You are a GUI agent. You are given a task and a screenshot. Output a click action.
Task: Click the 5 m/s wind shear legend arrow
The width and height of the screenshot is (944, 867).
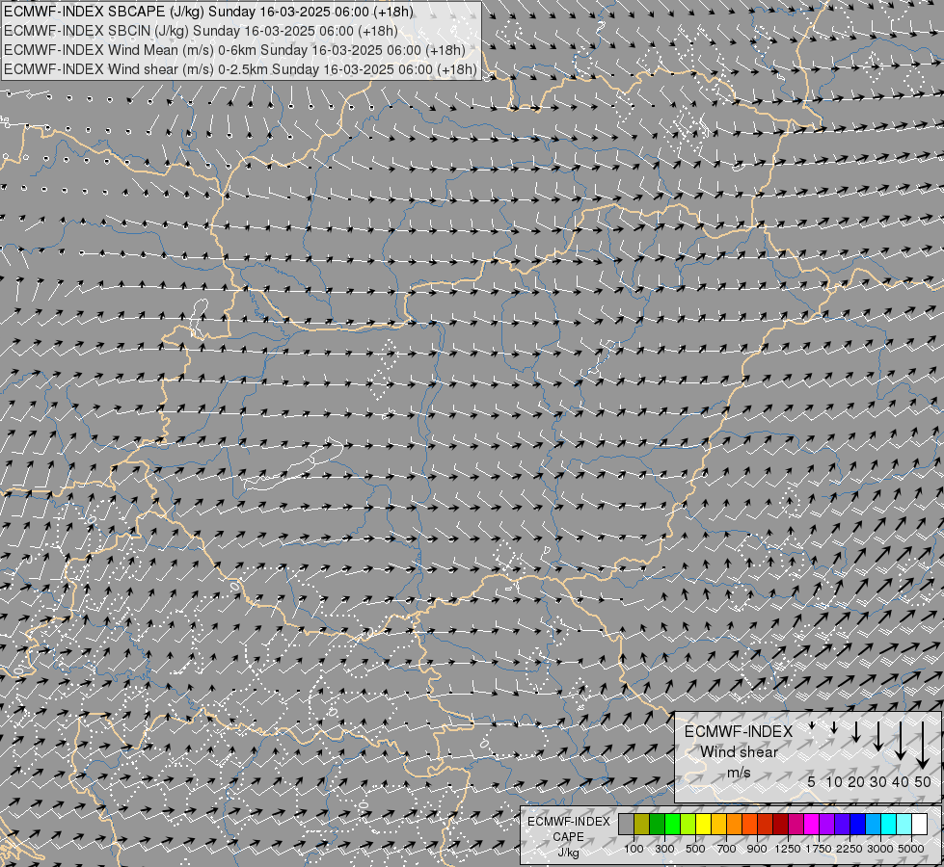812,725
